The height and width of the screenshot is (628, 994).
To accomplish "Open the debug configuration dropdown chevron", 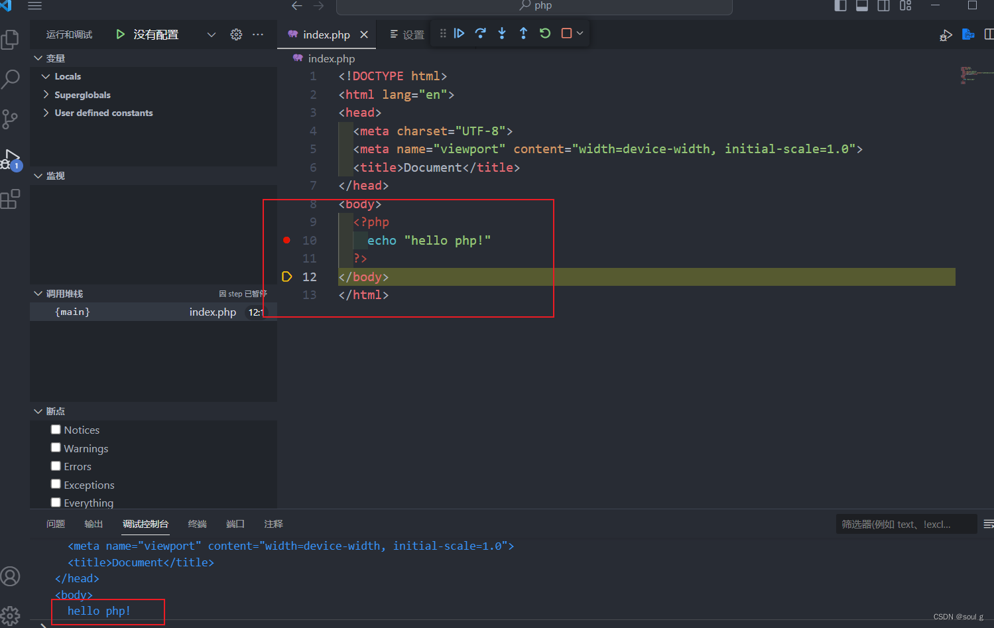I will click(x=212, y=34).
